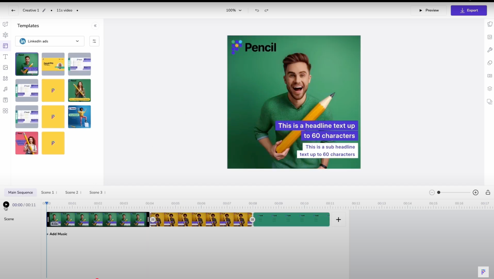This screenshot has width=494, height=279.
Task: Click the transition marker between the second and third clips
Action: pyautogui.click(x=252, y=220)
